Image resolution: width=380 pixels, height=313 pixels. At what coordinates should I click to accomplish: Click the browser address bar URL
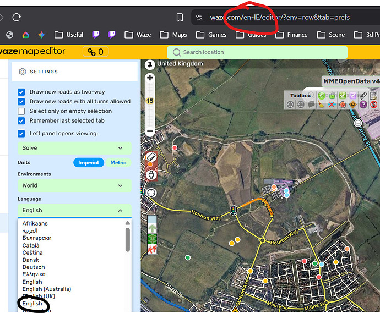point(280,18)
